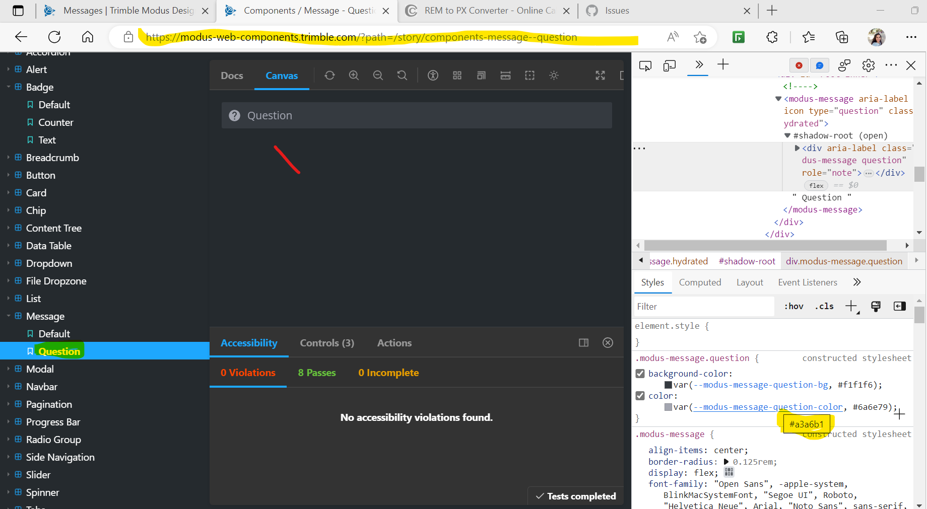Expand the div node inside shadow-root

click(x=797, y=148)
